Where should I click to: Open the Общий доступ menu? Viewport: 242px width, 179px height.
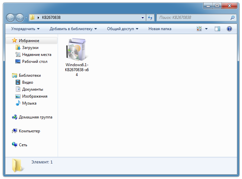click(123, 29)
